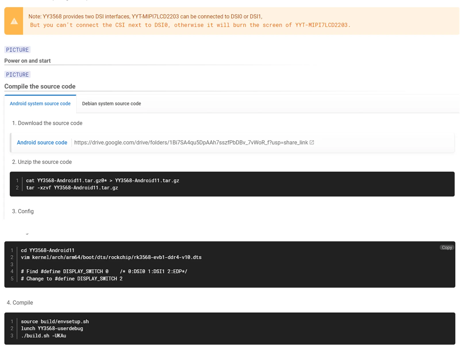Click the cd YY3568-Android11 command line

click(47, 250)
